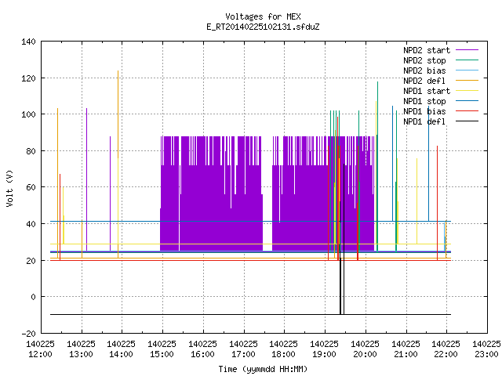Image resolution: width=502 pixels, height=376 pixels.
Task: Click the y-axis tick value 140
Action: click(x=28, y=42)
